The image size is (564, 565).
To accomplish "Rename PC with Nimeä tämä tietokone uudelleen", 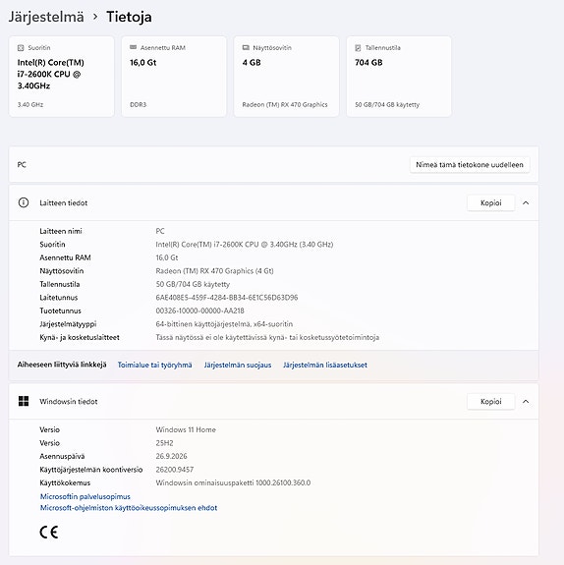I will pos(470,165).
